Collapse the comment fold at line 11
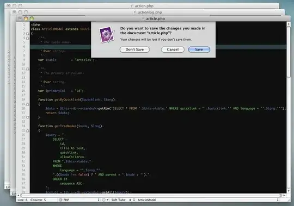Screen dimensions: 294x206 [x=28, y=69]
